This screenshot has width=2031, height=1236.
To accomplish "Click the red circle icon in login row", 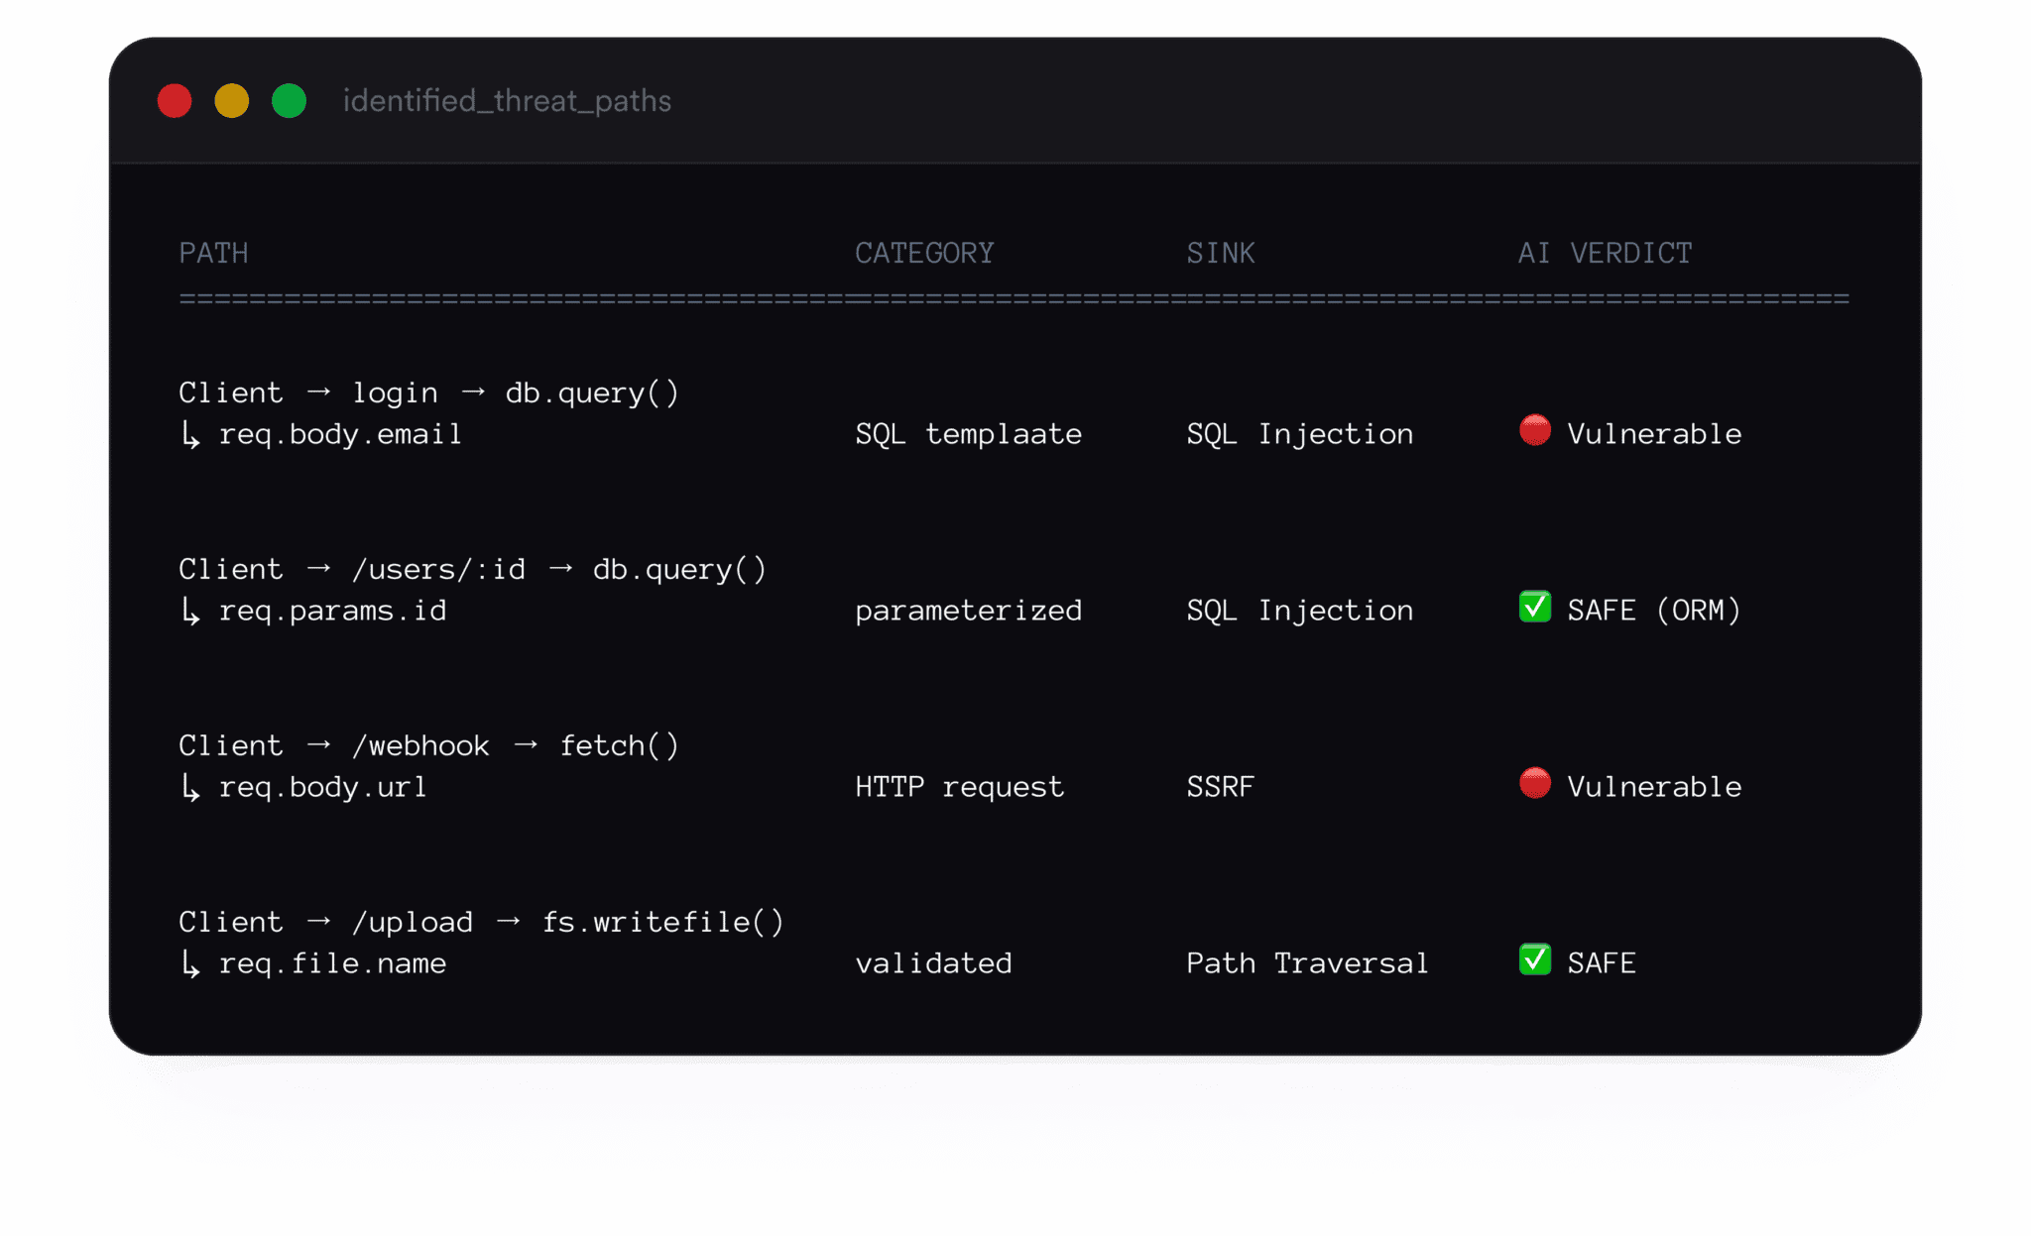I will pos(1535,430).
